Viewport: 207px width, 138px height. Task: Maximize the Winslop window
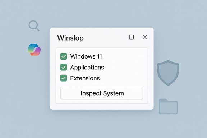[x=132, y=37]
